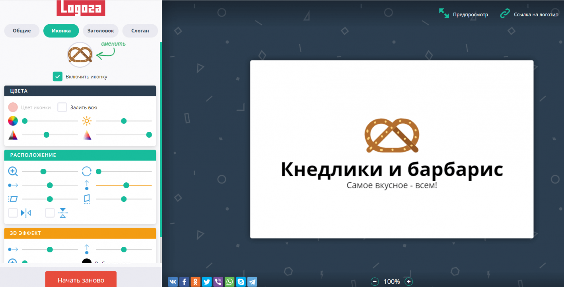The width and height of the screenshot is (564, 287).
Task: Click the Facebook share icon
Action: (x=184, y=282)
